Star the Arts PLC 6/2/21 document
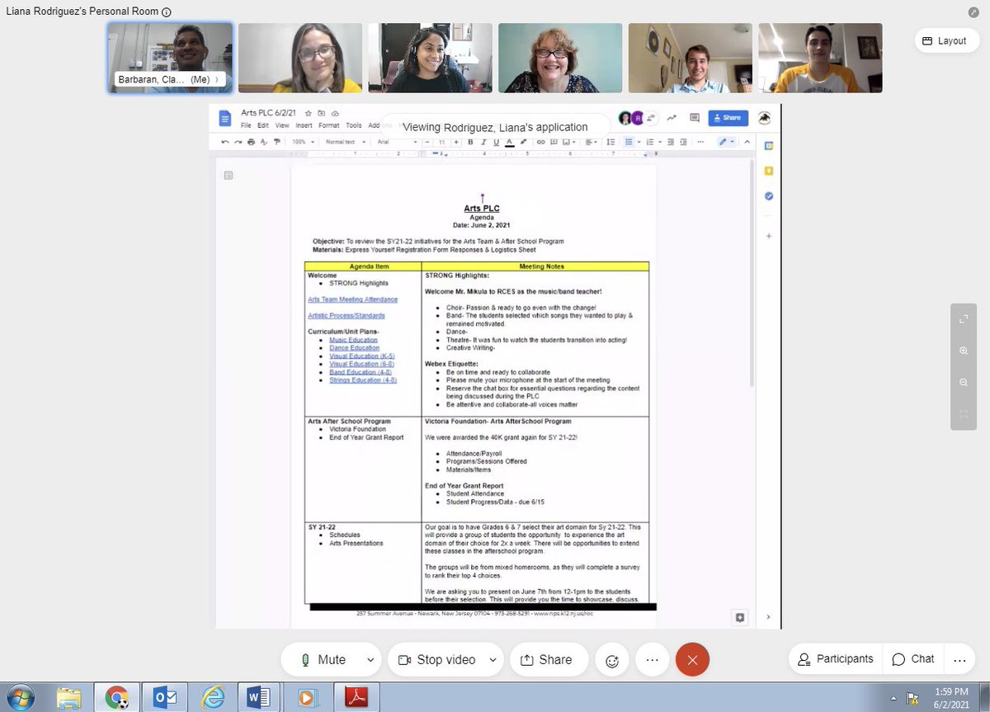 coord(309,113)
